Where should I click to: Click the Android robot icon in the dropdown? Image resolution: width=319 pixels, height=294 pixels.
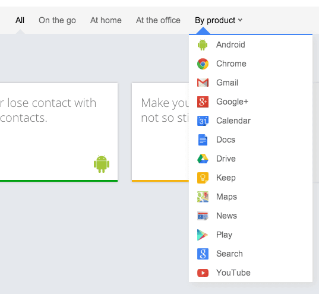203,45
